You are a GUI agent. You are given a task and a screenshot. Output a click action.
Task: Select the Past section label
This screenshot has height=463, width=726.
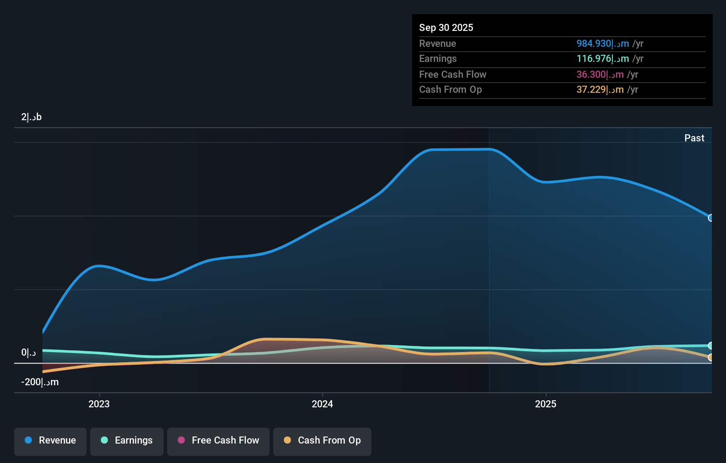[x=694, y=138]
